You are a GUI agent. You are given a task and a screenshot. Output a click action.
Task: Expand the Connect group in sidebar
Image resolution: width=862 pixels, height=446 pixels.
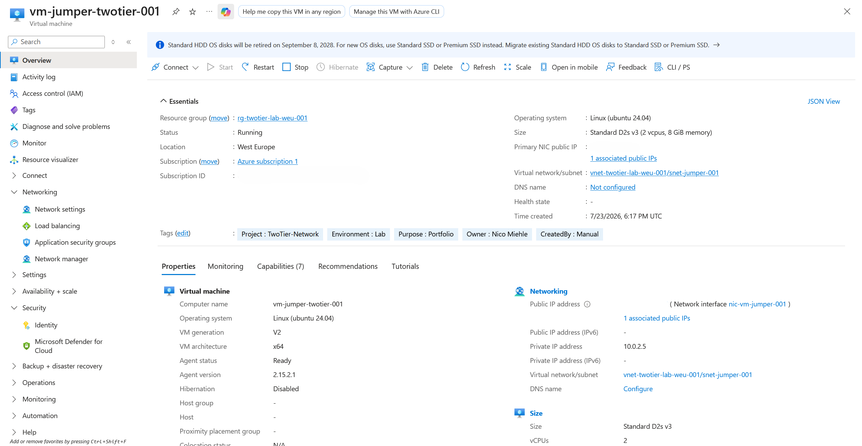click(14, 175)
